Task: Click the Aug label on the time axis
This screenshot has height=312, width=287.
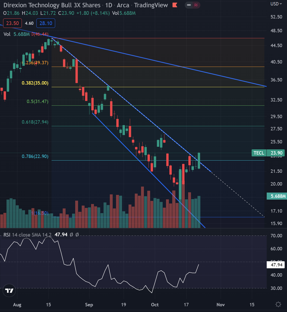Action: click(17, 305)
